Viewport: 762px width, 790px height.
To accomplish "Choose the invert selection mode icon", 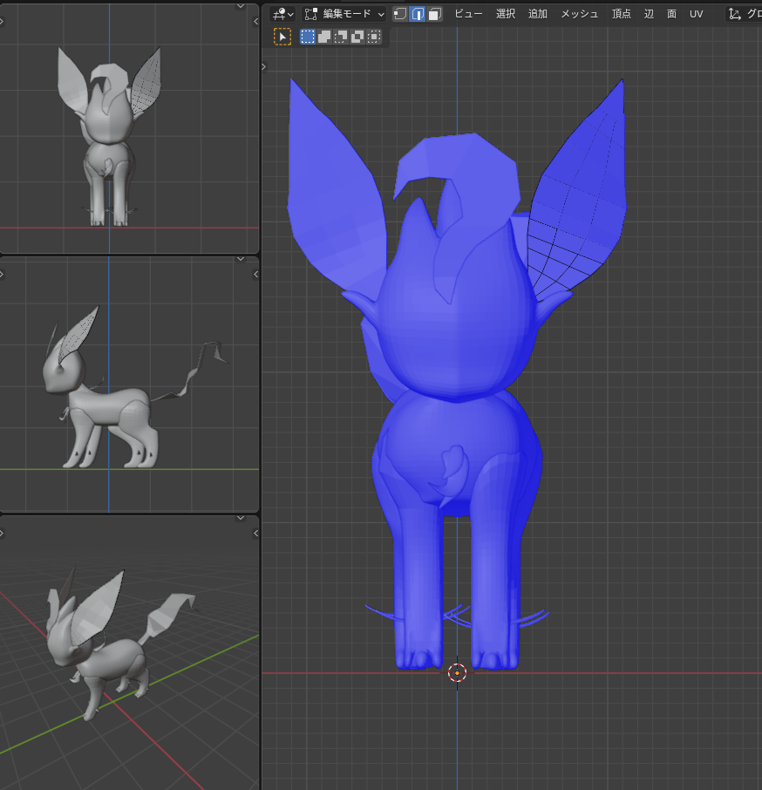I will pyautogui.click(x=357, y=37).
